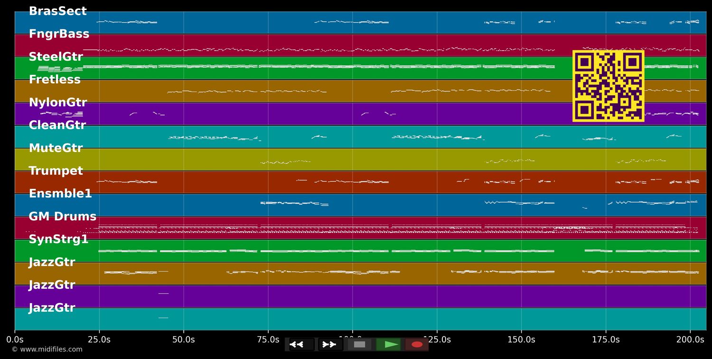The height and width of the screenshot is (359, 712).
Task: Click the yellow QR code
Action: (x=608, y=86)
